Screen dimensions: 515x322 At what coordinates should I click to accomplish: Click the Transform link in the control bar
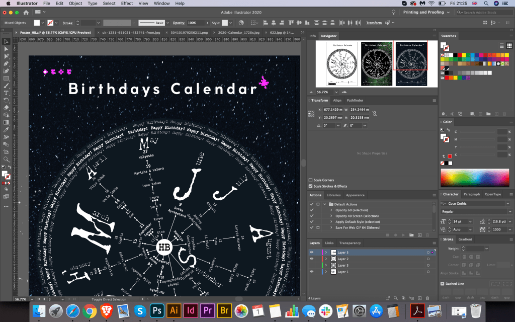[374, 23]
